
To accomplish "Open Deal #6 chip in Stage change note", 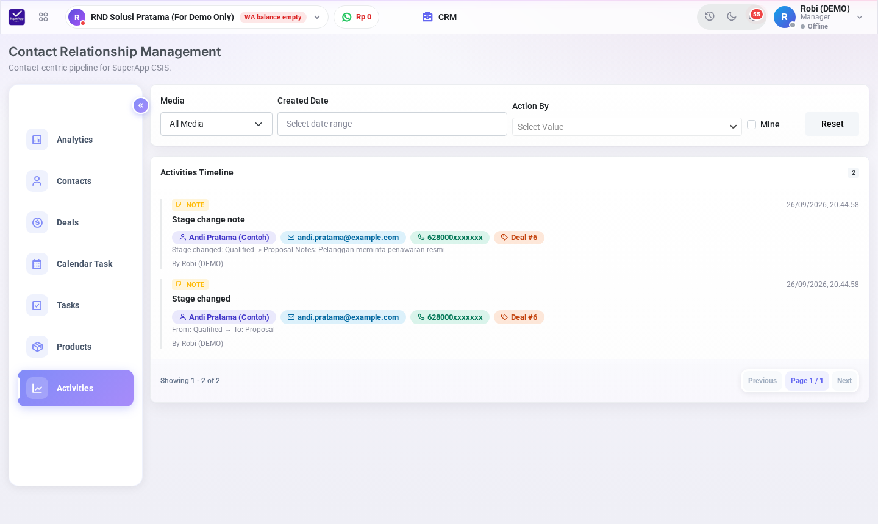I will pos(519,238).
